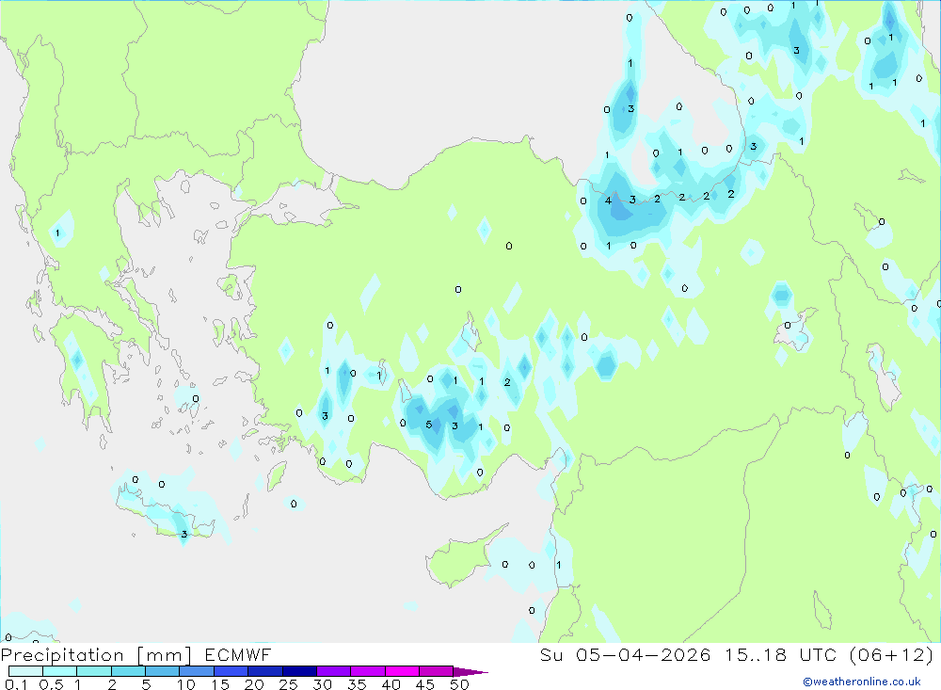Click the legend arrow tip beyond 50 mm
The height and width of the screenshot is (690, 941).
470,671
